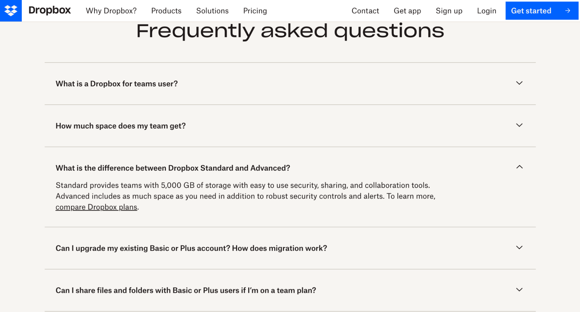Open the Login page
Screen dimensions: 580x312
pyautogui.click(x=486, y=11)
